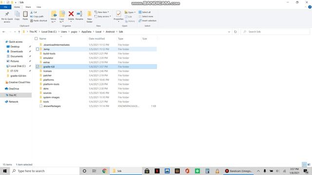The image size is (312, 175).
Task: Open the Properties checkmark icon
Action: (x=118, y=14)
